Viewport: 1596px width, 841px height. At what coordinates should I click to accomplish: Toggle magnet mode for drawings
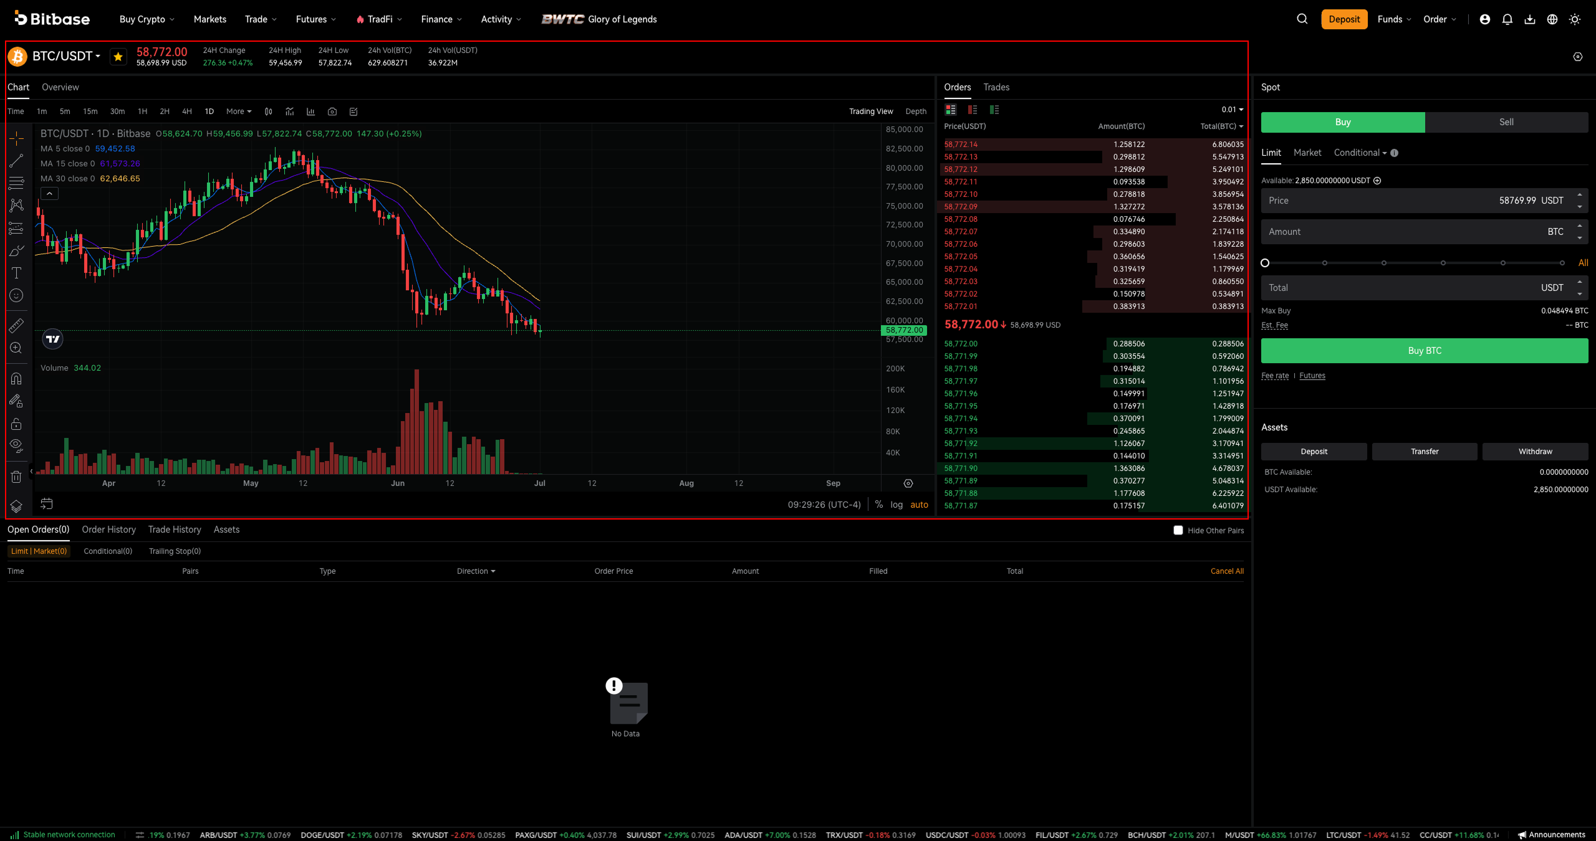[x=16, y=378]
